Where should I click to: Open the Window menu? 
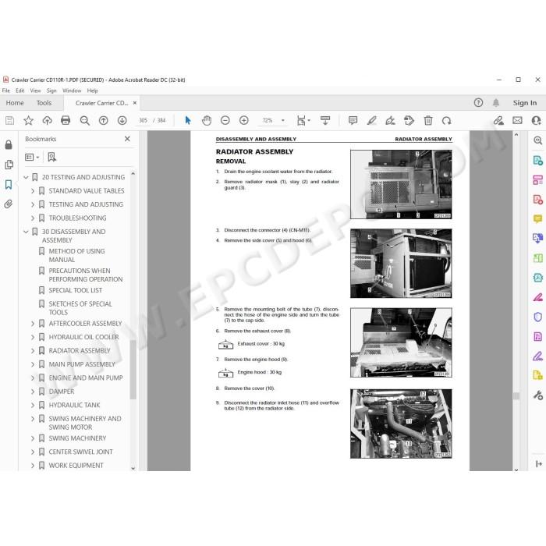point(72,90)
